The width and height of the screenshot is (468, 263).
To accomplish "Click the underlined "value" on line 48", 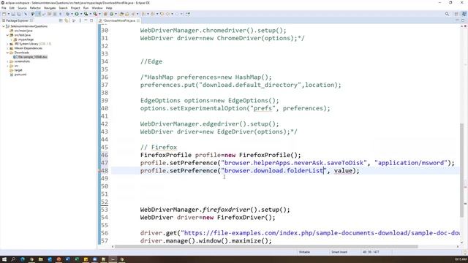I will pos(343,170).
